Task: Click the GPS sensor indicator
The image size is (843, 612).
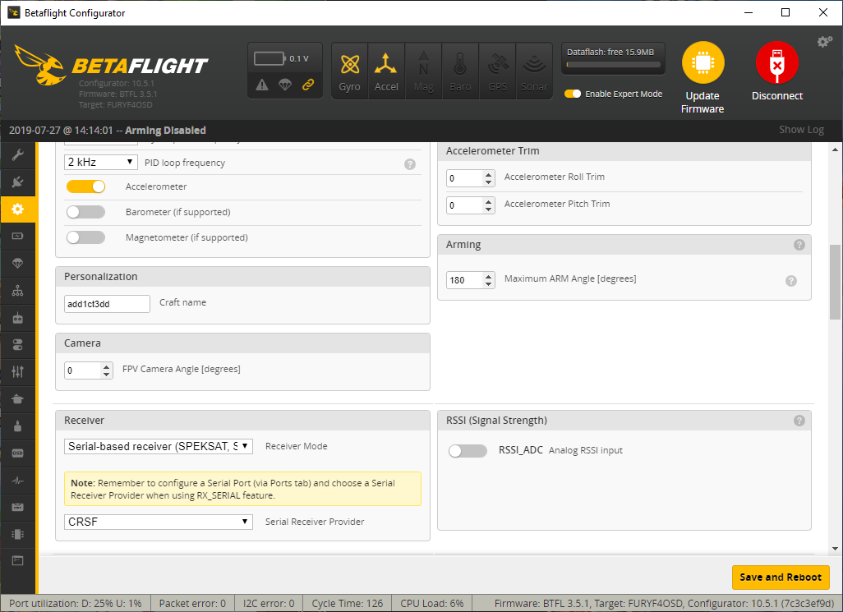Action: coord(497,71)
